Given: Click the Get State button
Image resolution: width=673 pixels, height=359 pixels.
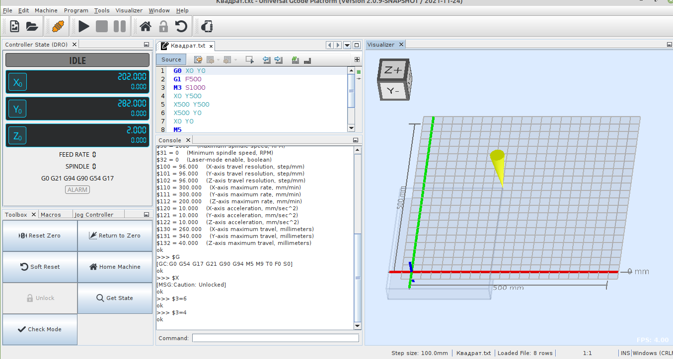Looking at the screenshot, I should pyautogui.click(x=115, y=298).
